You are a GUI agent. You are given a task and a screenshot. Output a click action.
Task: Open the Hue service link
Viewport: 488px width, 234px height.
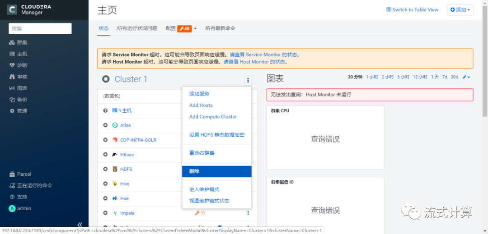pos(124,198)
